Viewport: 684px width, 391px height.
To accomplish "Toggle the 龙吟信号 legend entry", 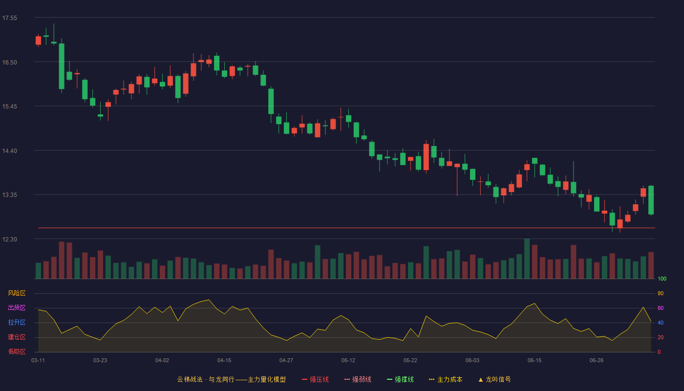I will [x=494, y=379].
